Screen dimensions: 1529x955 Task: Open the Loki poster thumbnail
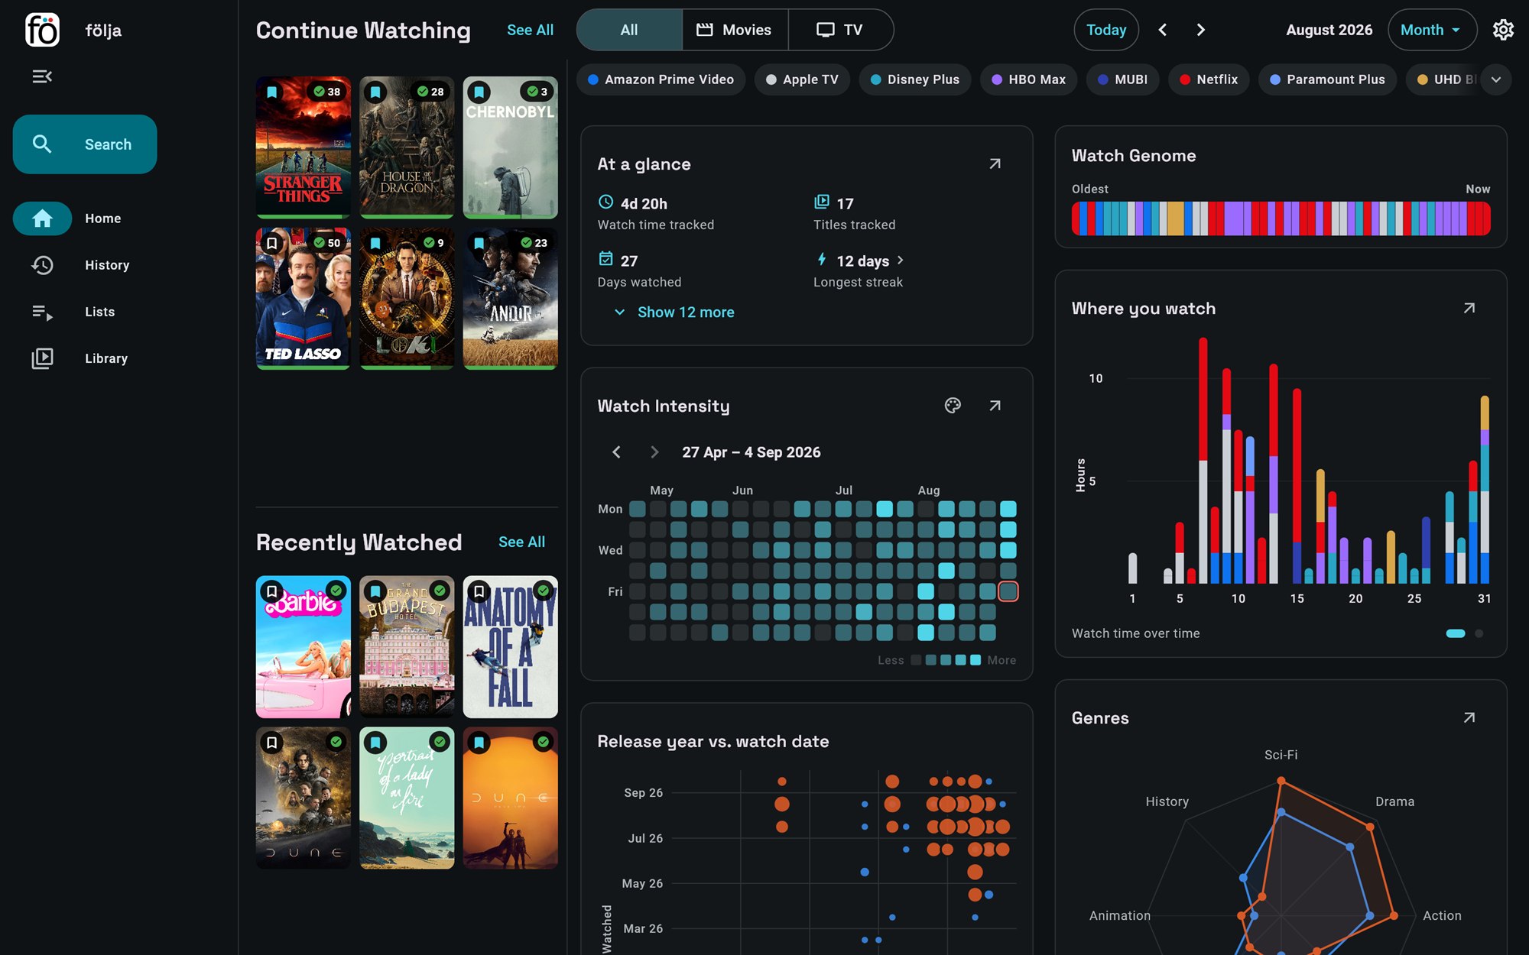click(x=407, y=299)
